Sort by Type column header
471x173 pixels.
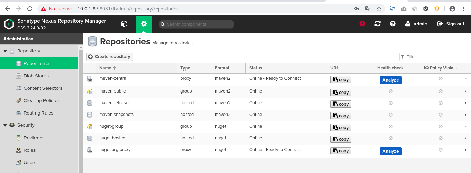(194, 68)
